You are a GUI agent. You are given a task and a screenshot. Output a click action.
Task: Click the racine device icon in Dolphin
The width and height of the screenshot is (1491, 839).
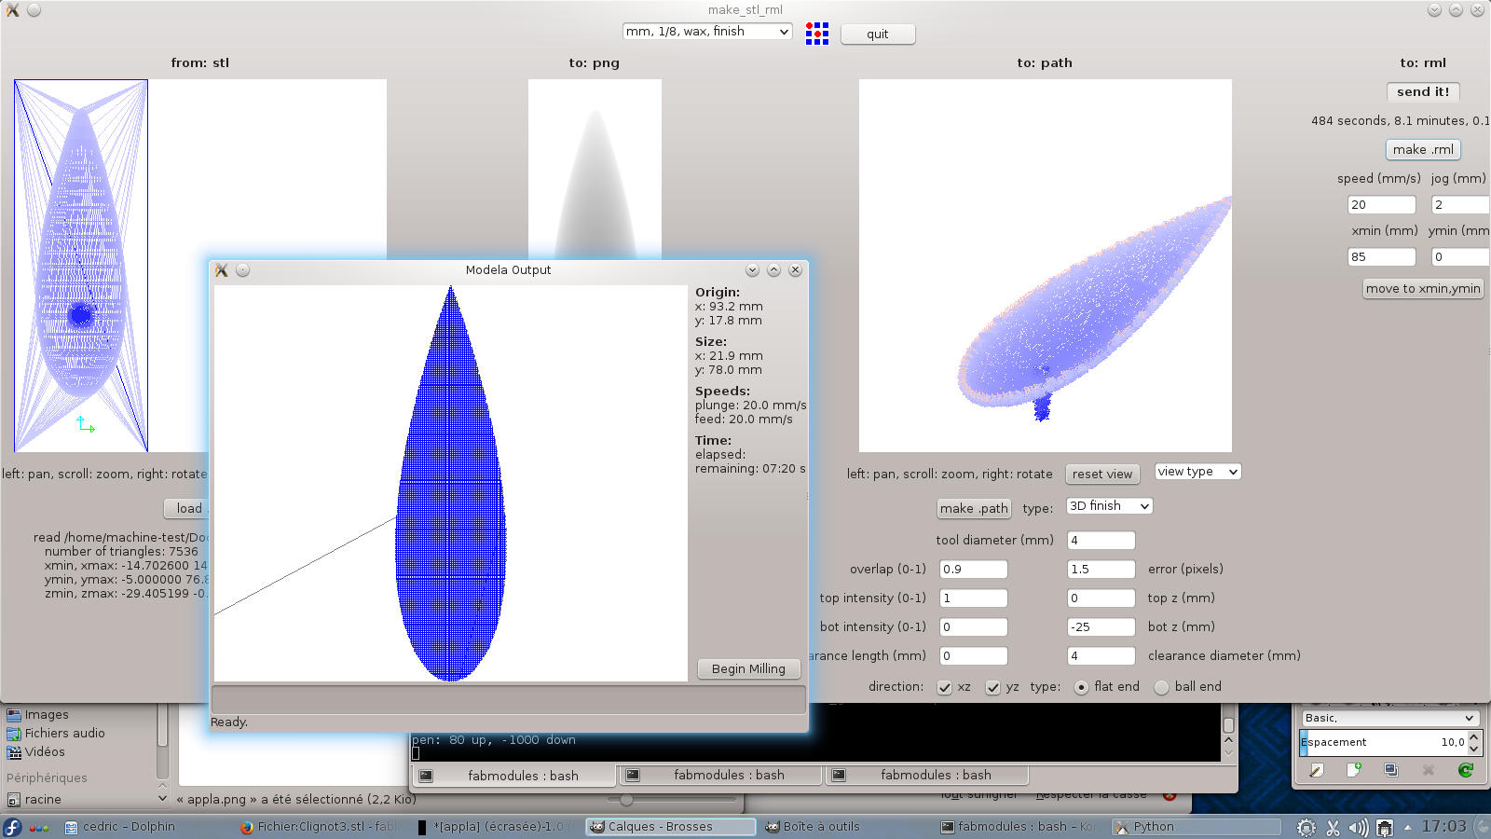pyautogui.click(x=14, y=800)
